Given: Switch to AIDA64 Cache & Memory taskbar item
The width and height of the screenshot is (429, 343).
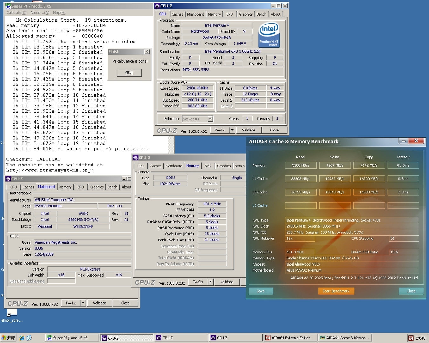Looking at the screenshot, I should click(345, 338).
